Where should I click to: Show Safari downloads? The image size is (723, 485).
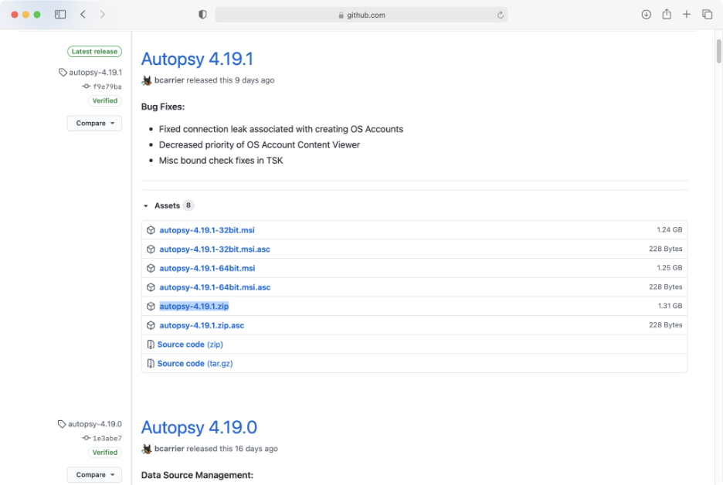coord(646,15)
